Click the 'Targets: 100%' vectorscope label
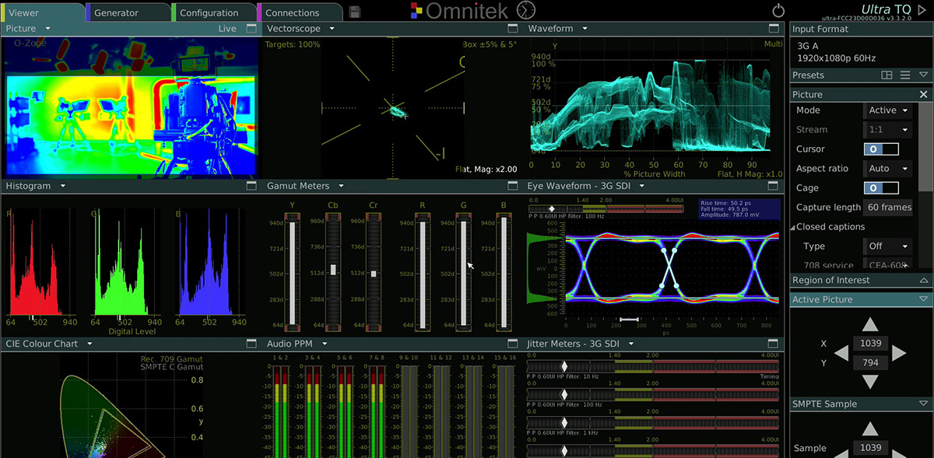This screenshot has height=458, width=934. point(292,44)
